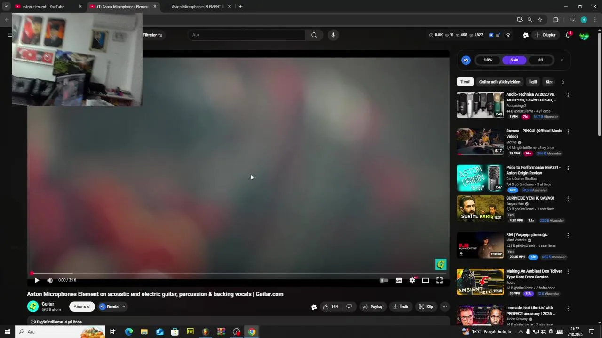
Task: Click the YouTube search input field
Action: (246, 35)
